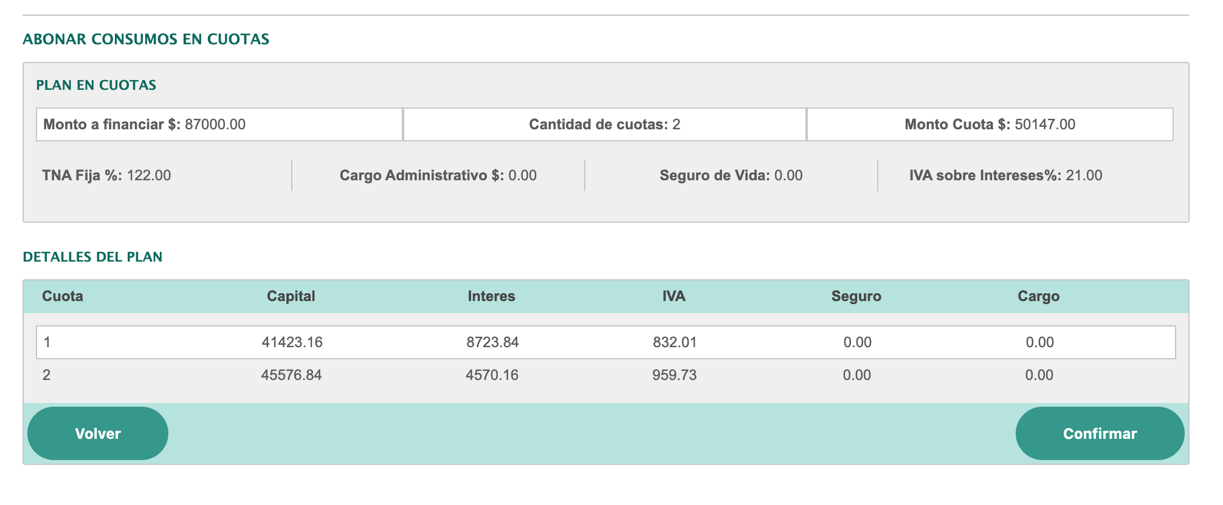
Task: Click the Cantidad de cuotas box
Action: [604, 124]
